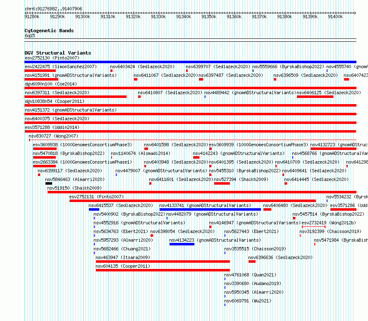This screenshot has width=368, height=321.
Task: Open nsv6069791 (Wu2021) variant
Action: (248, 301)
